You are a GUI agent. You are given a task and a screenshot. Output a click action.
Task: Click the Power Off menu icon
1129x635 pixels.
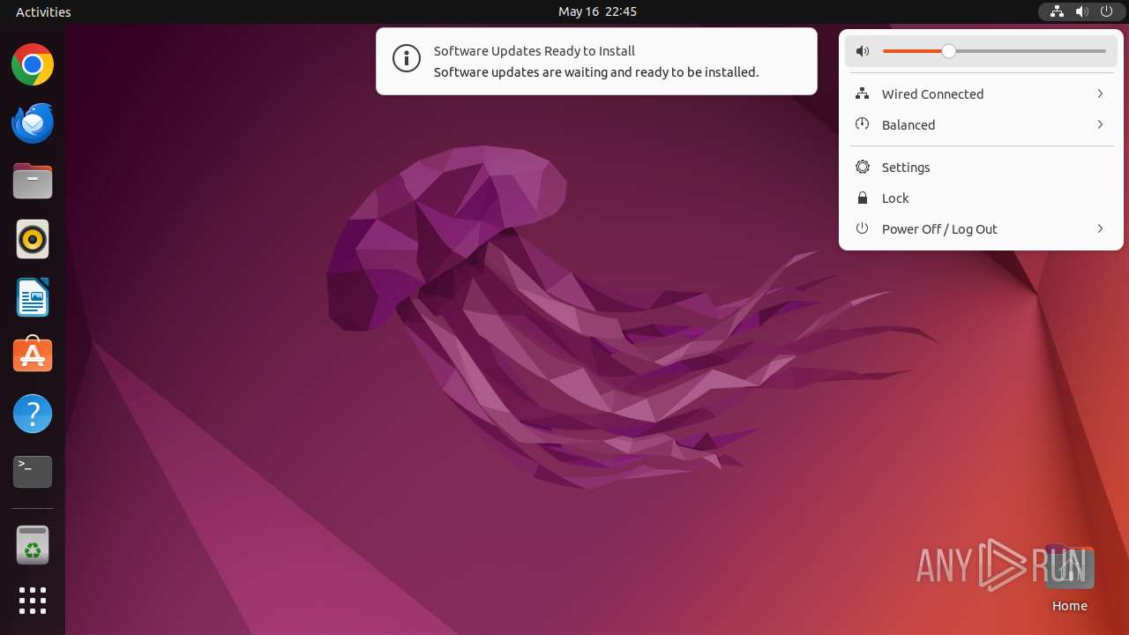coord(863,228)
